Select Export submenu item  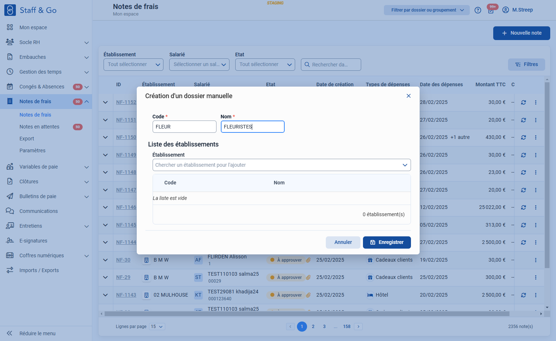click(27, 139)
